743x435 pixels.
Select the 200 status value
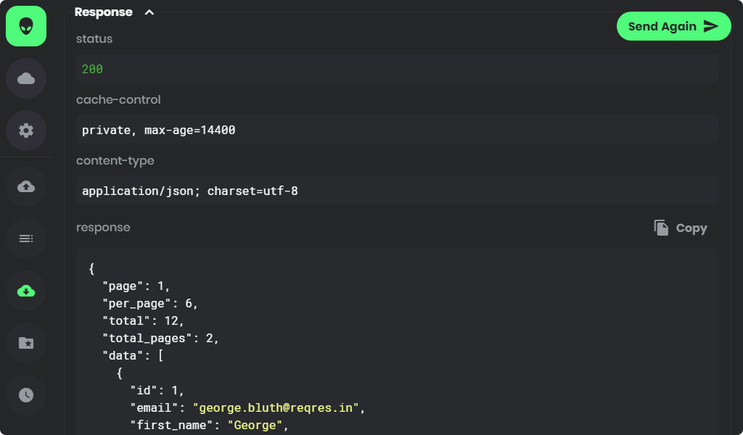click(x=93, y=69)
